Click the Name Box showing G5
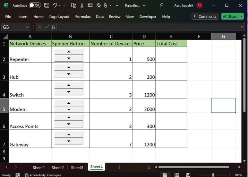Image resolution: width=248 pixels, height=177 pixels. coord(14,27)
